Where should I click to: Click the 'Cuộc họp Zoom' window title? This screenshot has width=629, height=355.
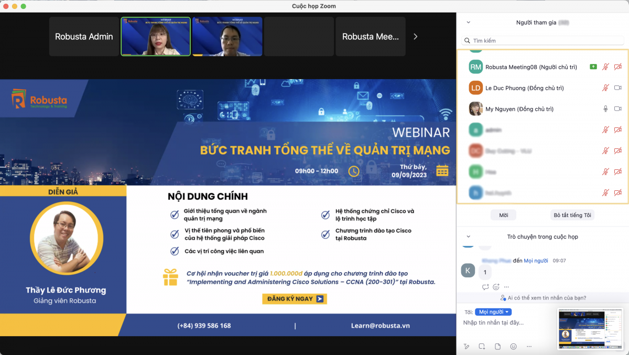pos(314,6)
